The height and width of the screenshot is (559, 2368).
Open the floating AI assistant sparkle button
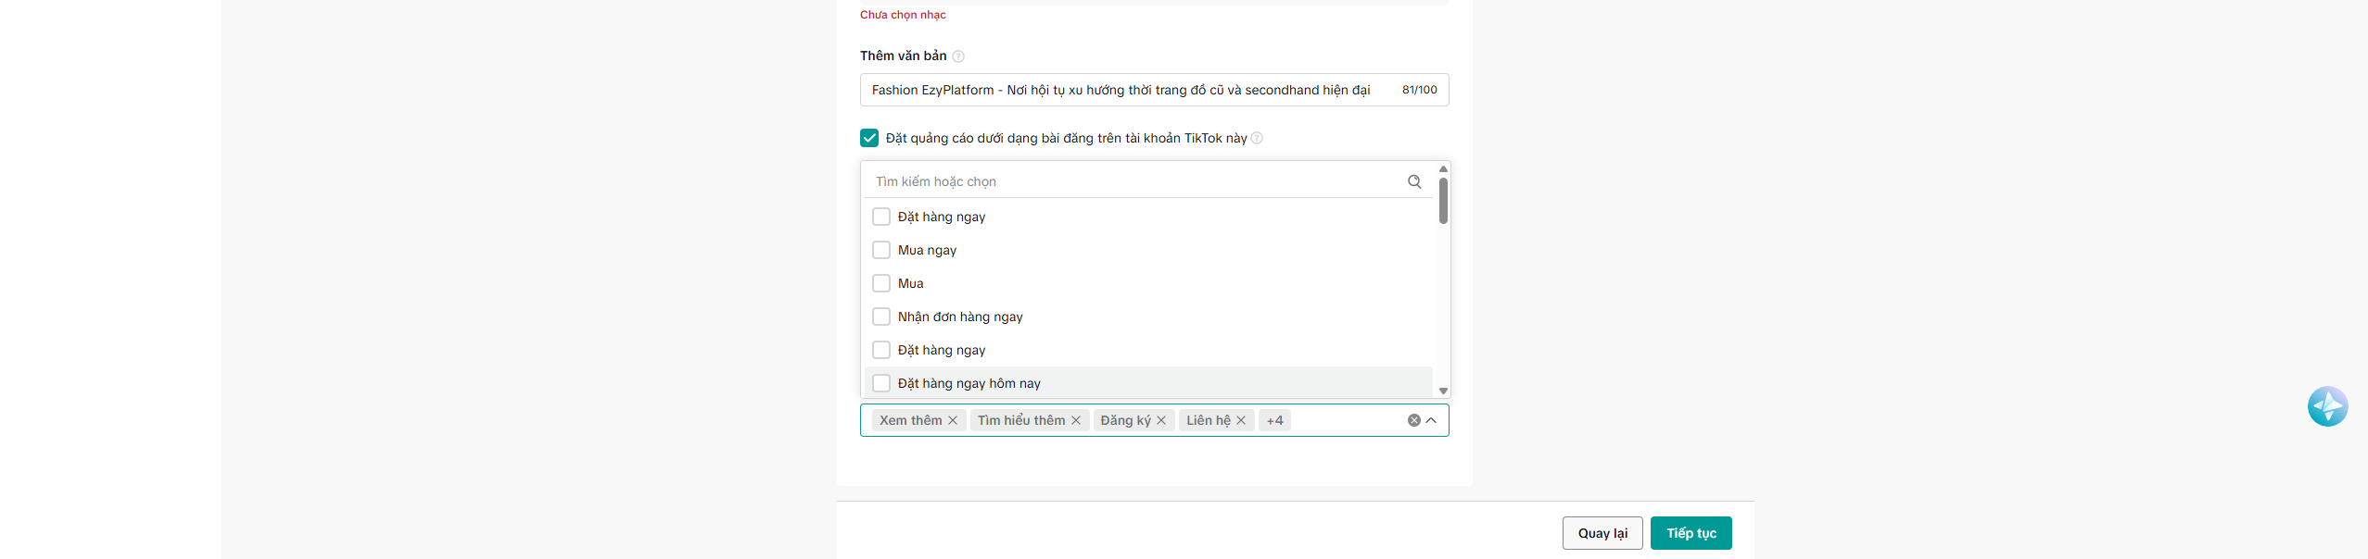(x=2327, y=406)
